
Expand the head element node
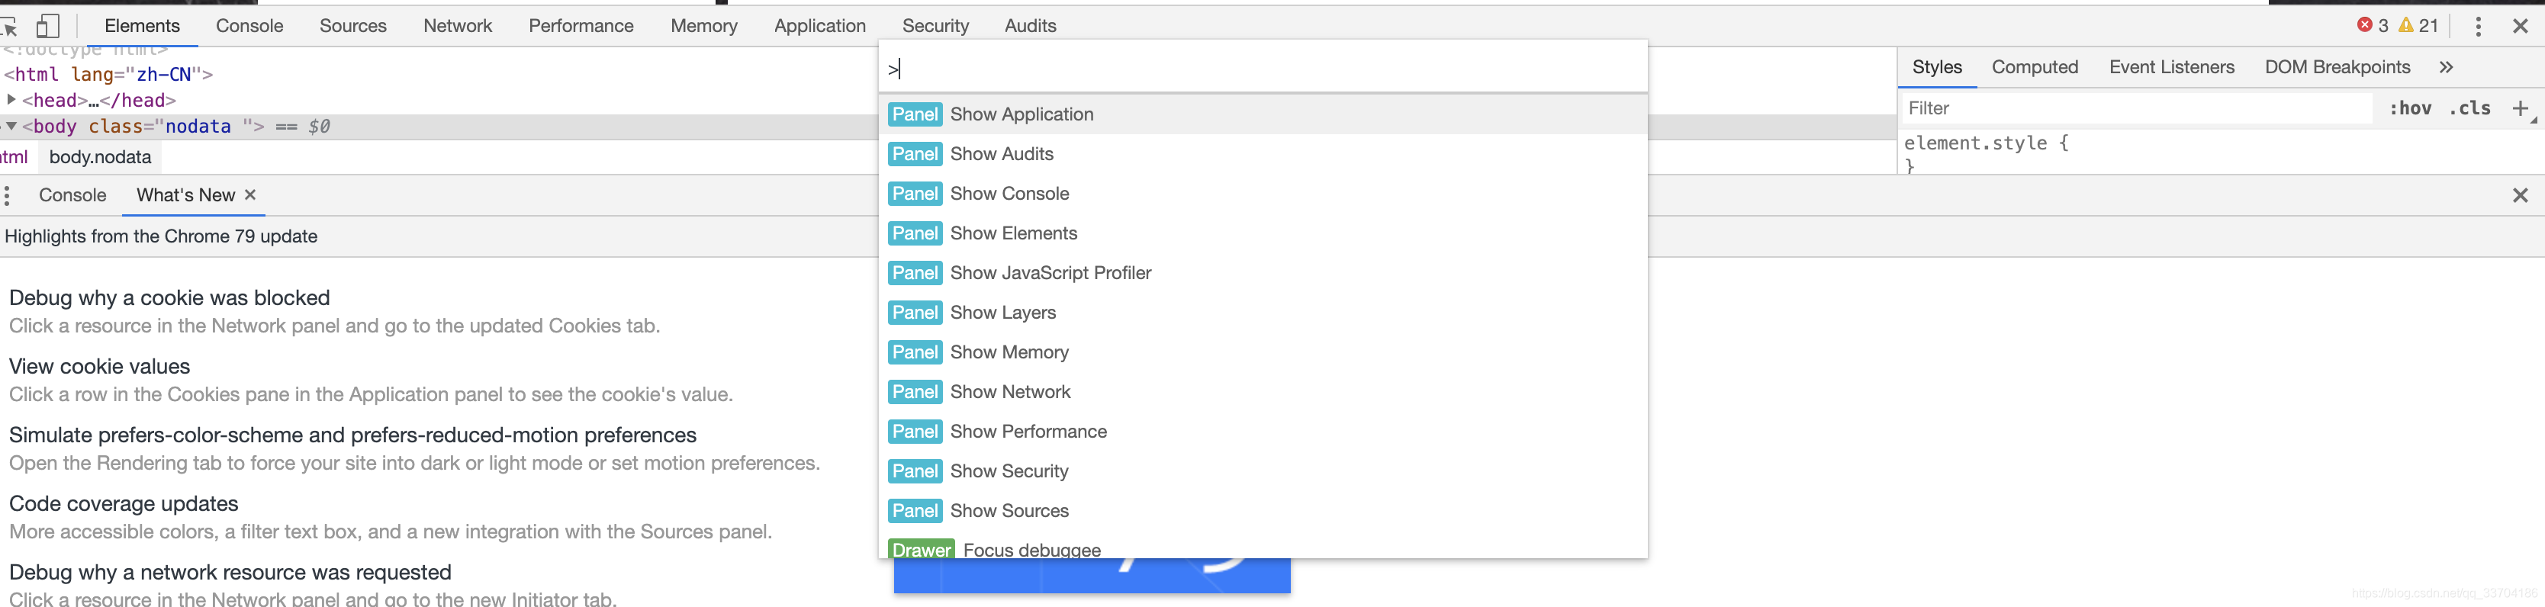pos(11,100)
